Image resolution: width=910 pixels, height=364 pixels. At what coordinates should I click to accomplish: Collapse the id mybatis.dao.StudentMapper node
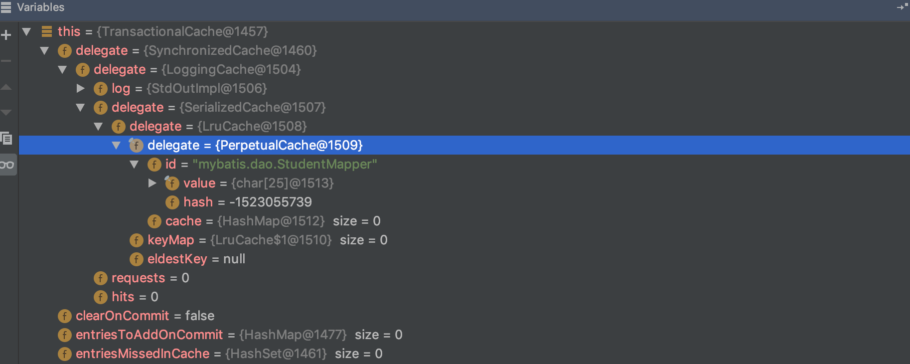[135, 165]
